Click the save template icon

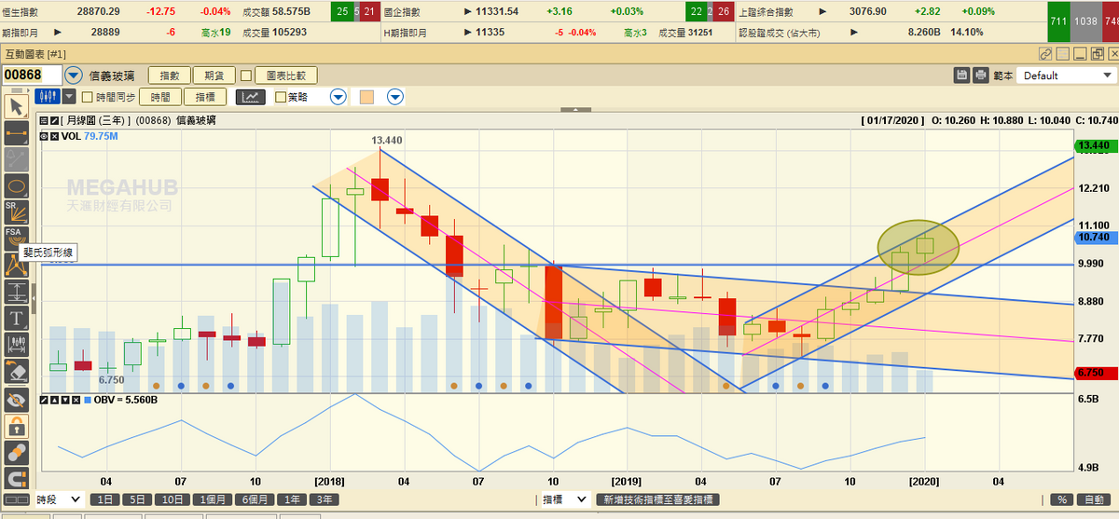click(962, 75)
